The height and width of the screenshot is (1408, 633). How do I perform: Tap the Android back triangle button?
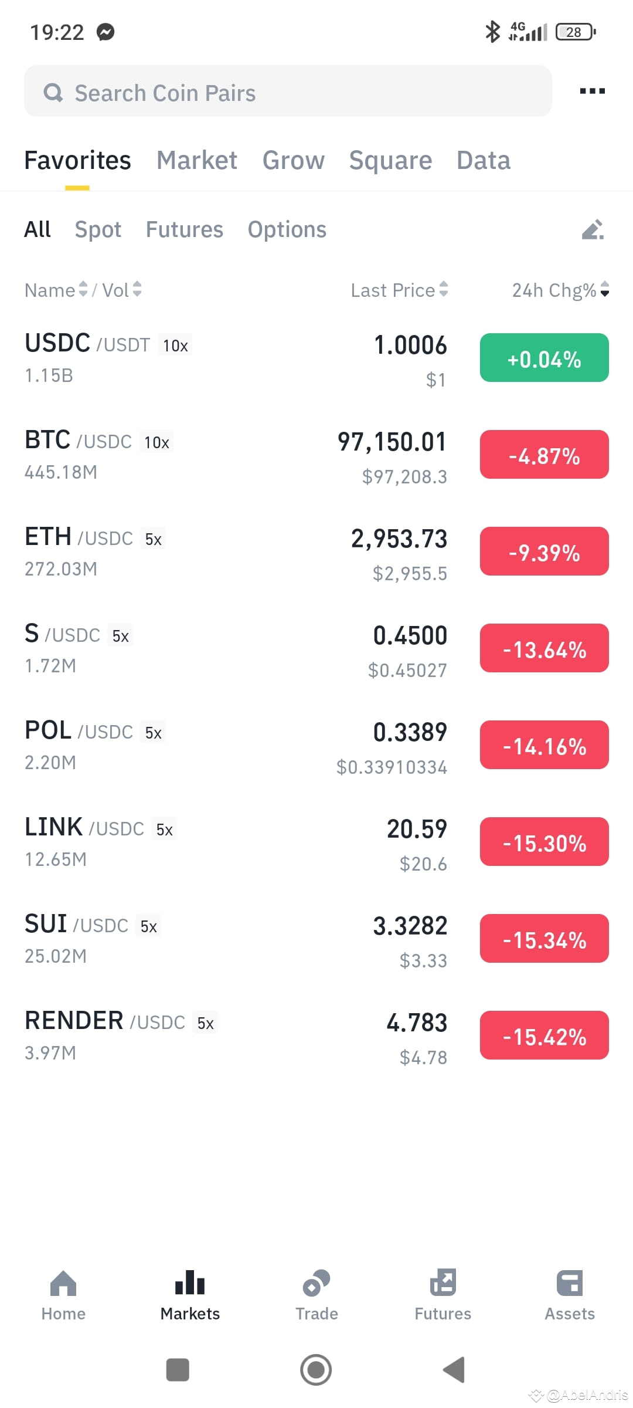[x=454, y=1370]
